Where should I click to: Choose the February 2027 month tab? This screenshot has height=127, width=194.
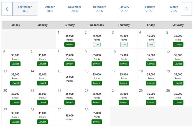[149, 9]
